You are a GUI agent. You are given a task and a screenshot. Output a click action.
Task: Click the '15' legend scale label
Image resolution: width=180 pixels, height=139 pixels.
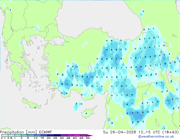42,138
